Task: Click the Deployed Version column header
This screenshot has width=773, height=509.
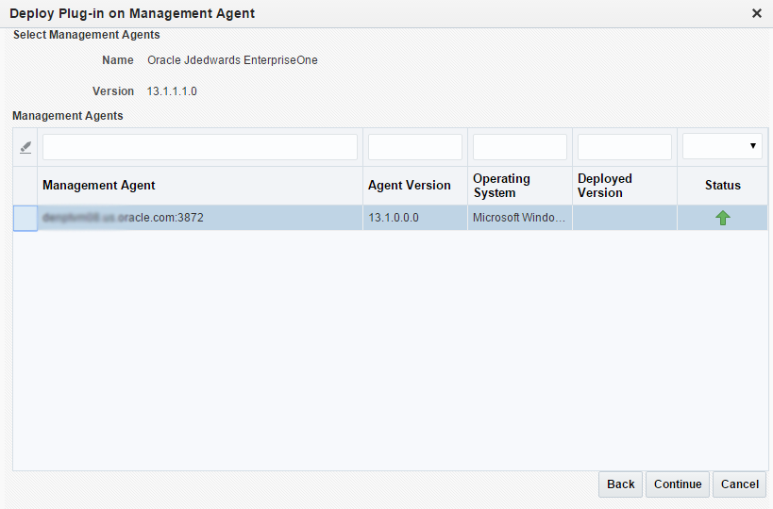Action: point(605,186)
